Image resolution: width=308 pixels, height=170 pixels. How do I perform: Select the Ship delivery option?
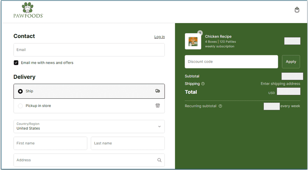89,91
